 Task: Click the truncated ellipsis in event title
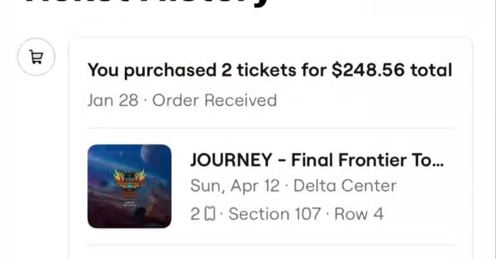438,162
